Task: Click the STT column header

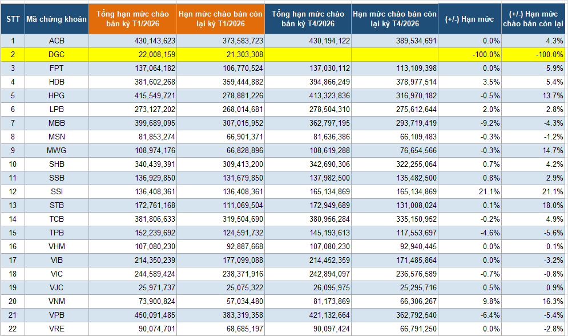Action: 13,19
